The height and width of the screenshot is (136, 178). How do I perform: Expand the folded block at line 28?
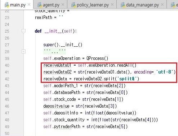click(x=23, y=52)
